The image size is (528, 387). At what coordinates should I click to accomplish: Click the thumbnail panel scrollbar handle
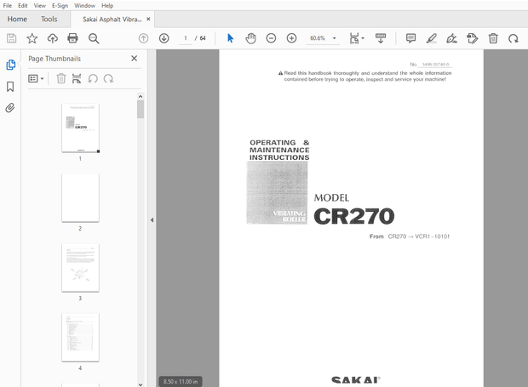pyautogui.click(x=141, y=109)
